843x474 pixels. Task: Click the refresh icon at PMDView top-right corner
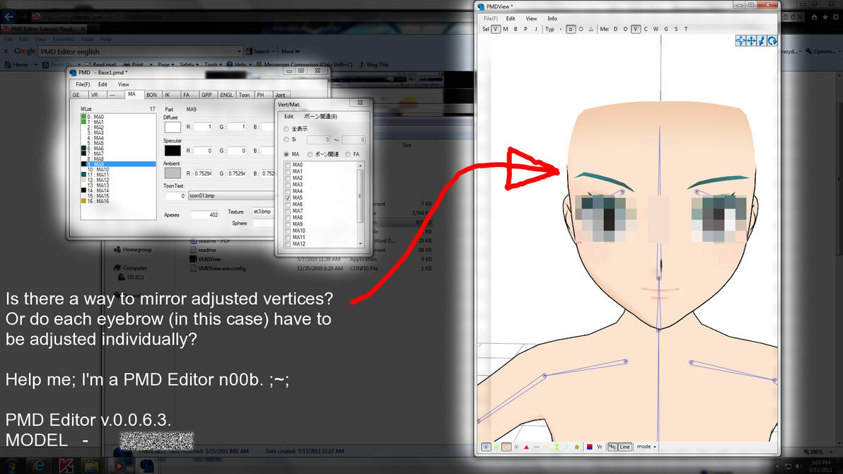coord(772,40)
